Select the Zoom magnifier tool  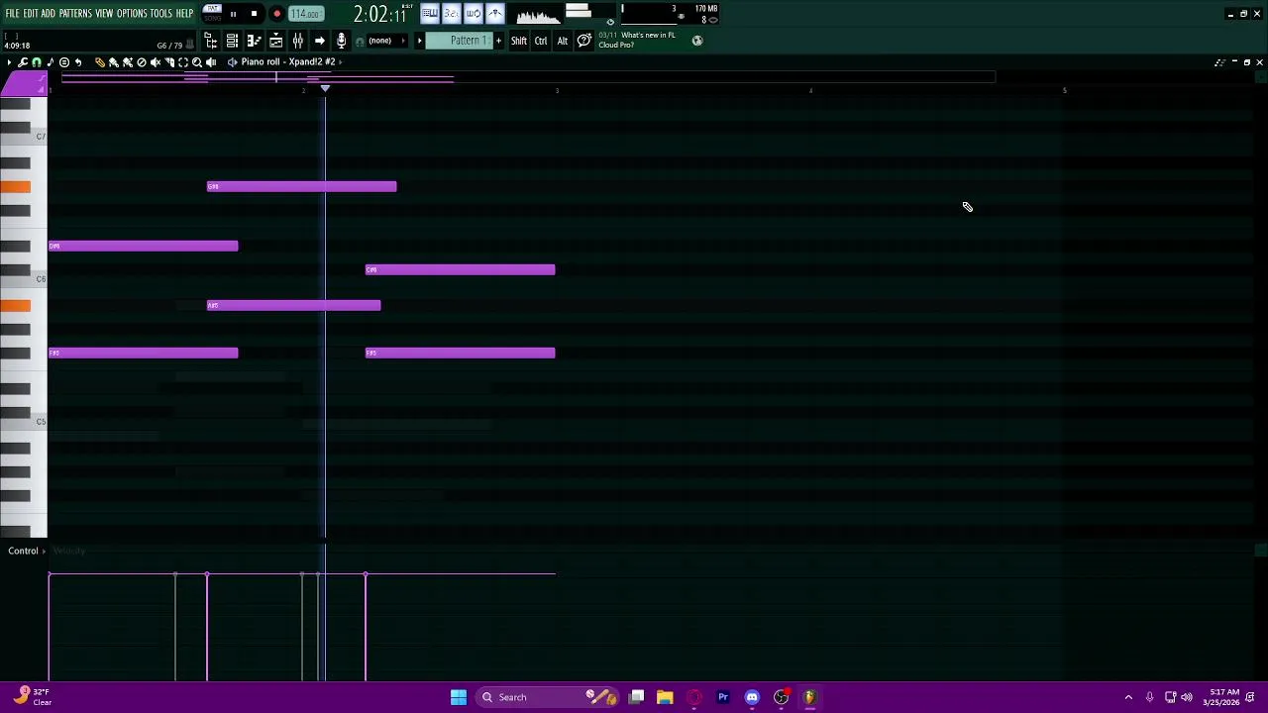pyautogui.click(x=197, y=62)
